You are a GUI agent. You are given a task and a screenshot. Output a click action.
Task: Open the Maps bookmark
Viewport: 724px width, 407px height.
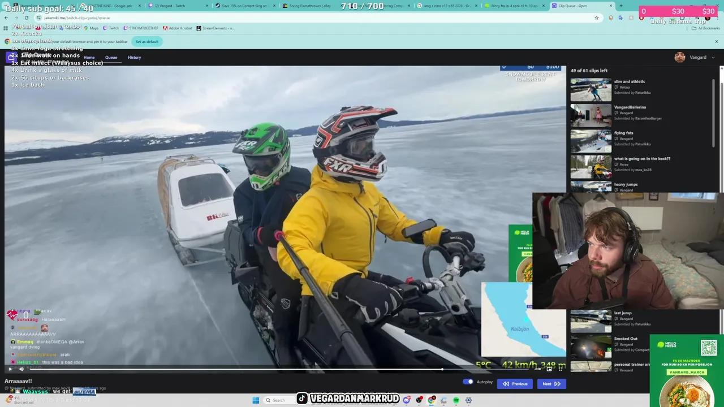click(x=91, y=28)
